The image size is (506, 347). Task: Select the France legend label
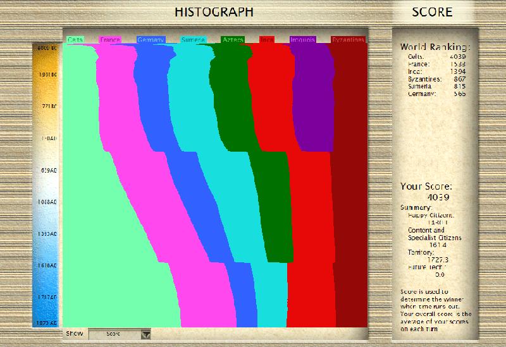pyautogui.click(x=110, y=40)
